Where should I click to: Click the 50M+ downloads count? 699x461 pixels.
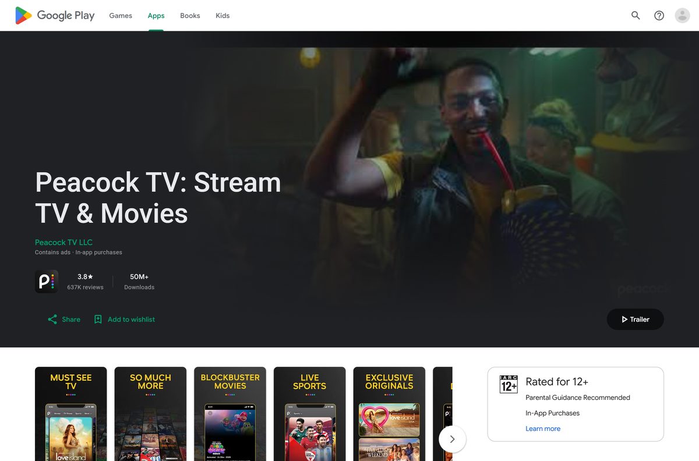[139, 277]
